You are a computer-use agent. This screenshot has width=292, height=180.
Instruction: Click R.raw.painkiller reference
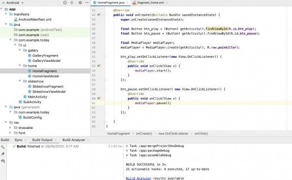click(222, 48)
